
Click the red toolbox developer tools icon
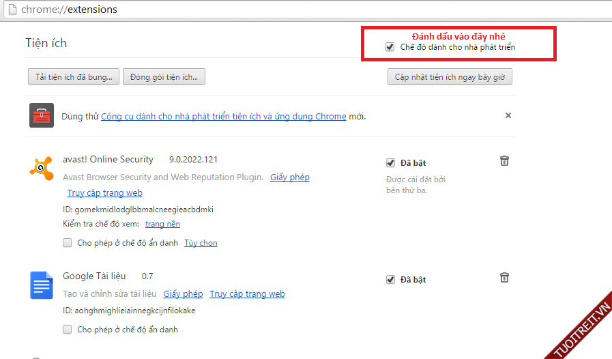(42, 115)
